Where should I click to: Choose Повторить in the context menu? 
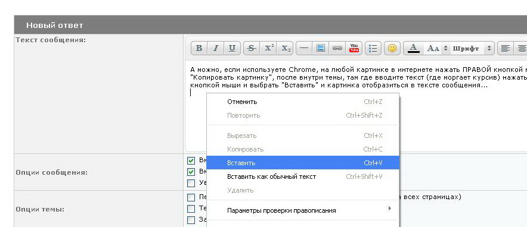303,115
